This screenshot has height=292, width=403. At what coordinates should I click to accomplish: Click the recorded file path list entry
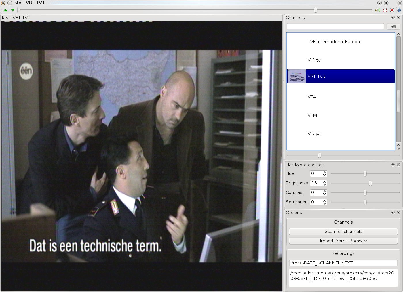342,276
